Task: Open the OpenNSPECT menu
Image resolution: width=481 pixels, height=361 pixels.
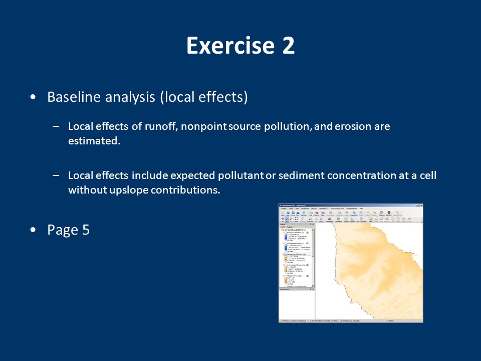Action: click(x=324, y=209)
